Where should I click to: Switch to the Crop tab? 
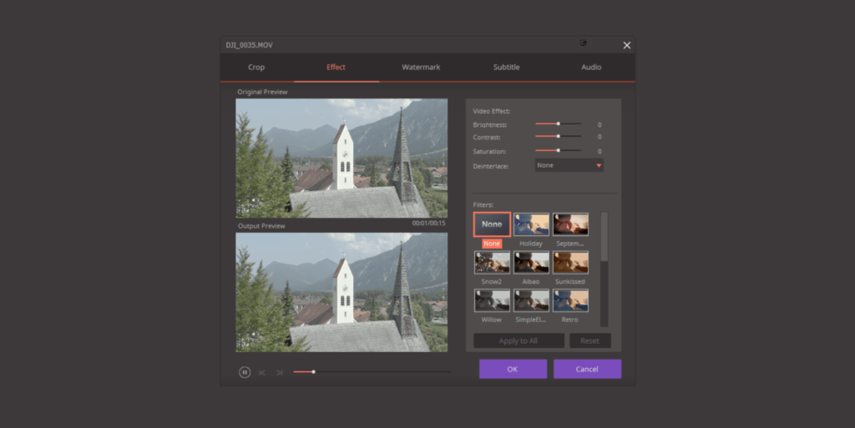(256, 67)
